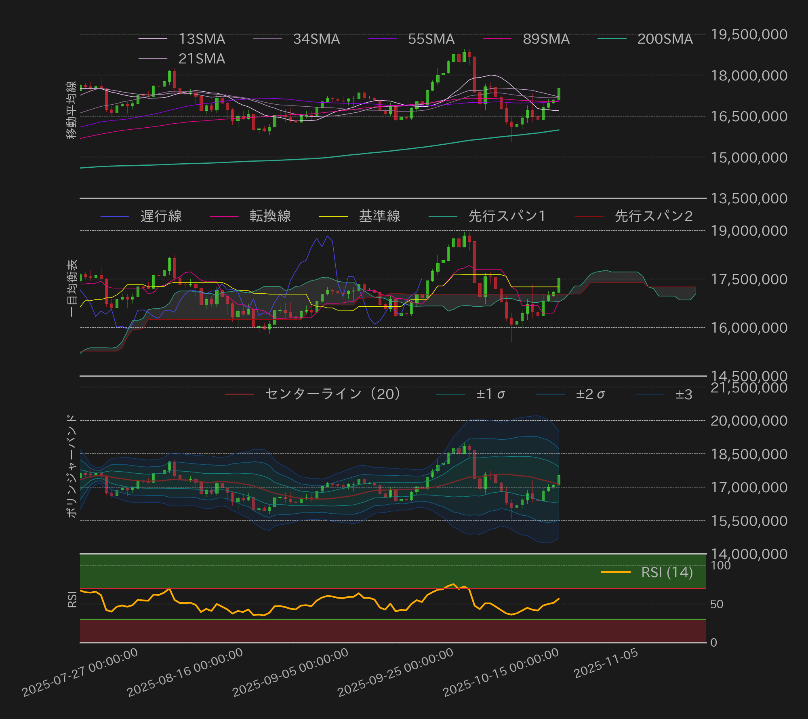Viewport: 808px width, 719px height.
Task: Hide the 遅行線 line via legend
Action: pos(161,216)
